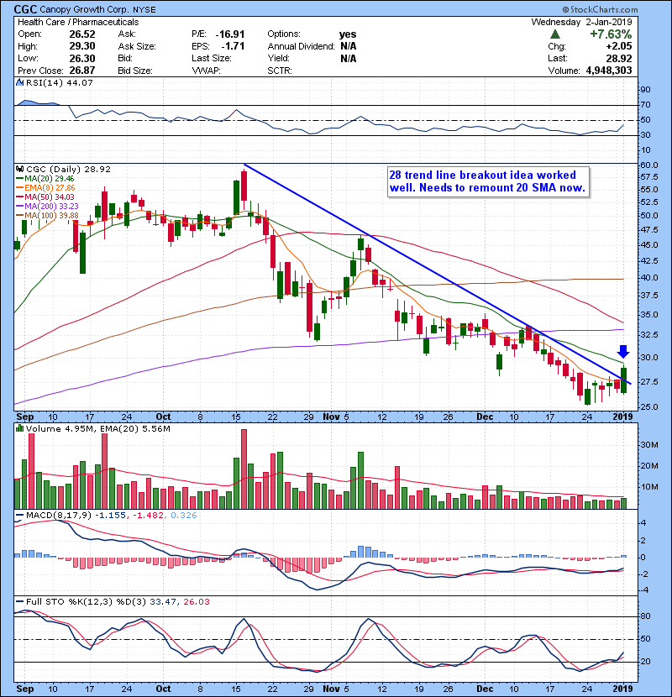
Task: Click the green up triangle change icon
Action: [555, 34]
